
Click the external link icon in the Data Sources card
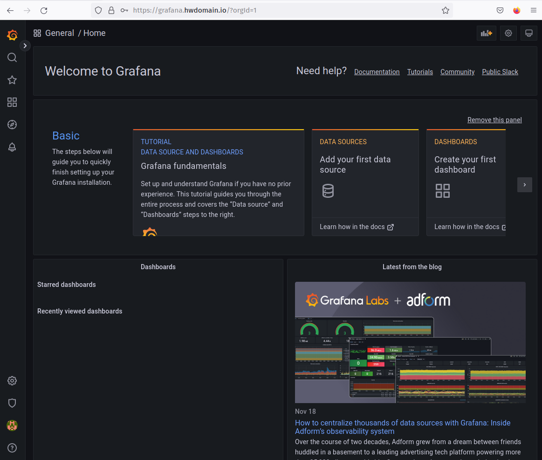[390, 227]
